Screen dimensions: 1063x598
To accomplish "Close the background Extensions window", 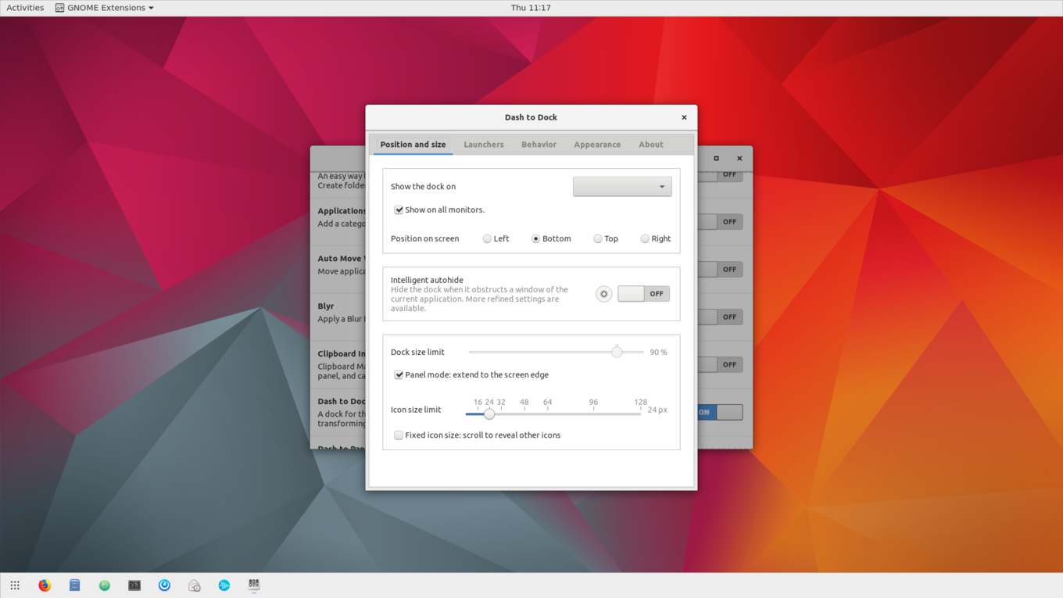I will (739, 159).
